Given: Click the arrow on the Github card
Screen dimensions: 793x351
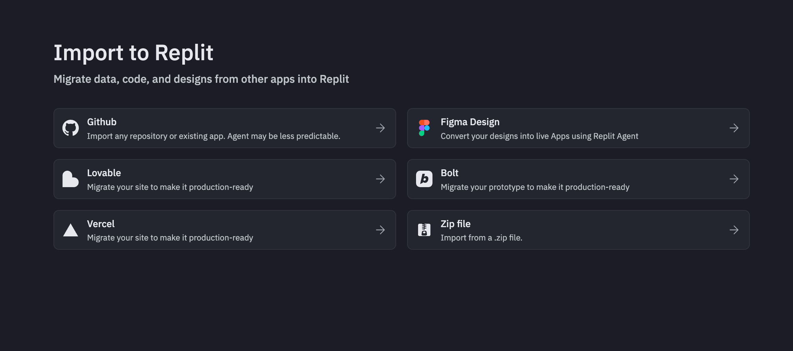Looking at the screenshot, I should (x=380, y=128).
